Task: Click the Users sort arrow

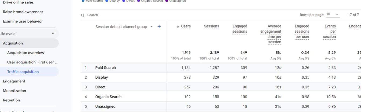Action: (x=178, y=26)
